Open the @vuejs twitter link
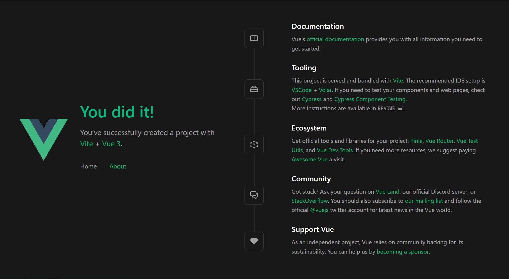509x279 pixels. [x=319, y=210]
